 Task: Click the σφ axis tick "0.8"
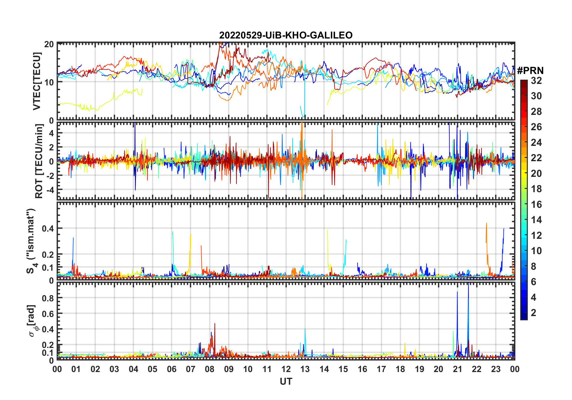point(48,298)
